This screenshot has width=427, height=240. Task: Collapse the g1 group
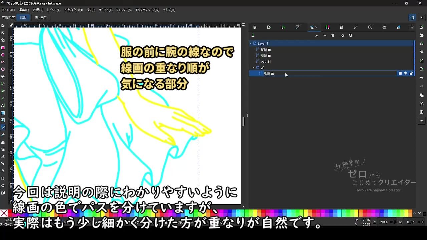pyautogui.click(x=254, y=67)
